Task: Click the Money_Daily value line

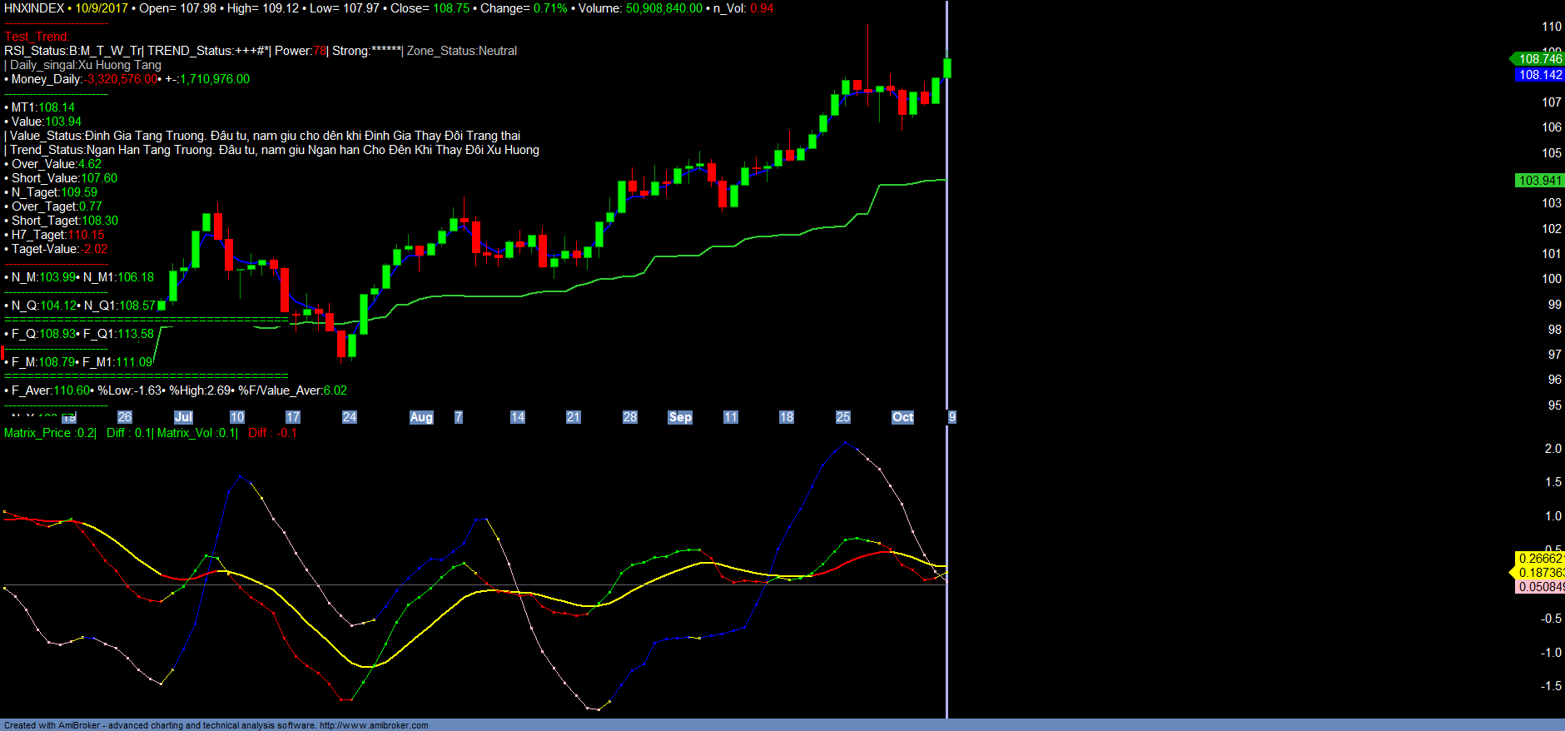Action: [127, 79]
